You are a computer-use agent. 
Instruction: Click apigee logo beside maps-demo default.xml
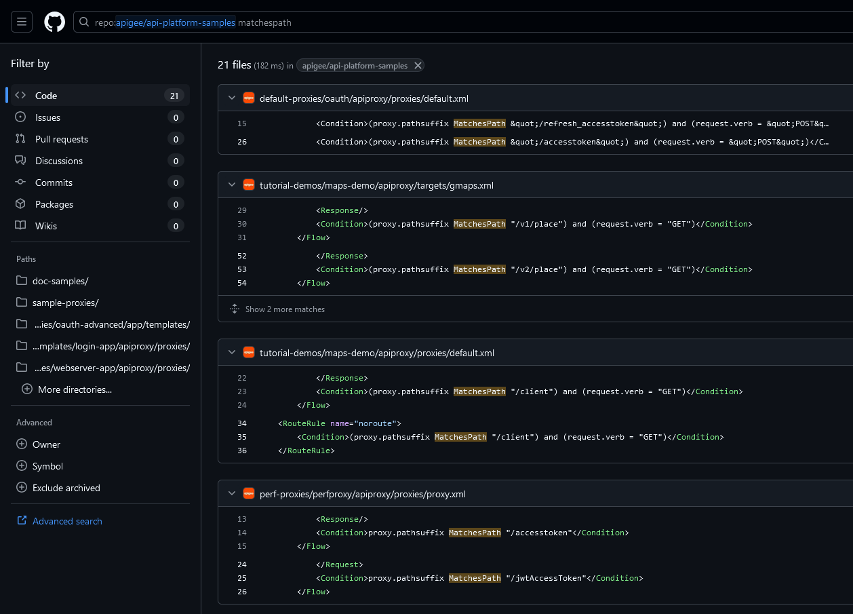(249, 353)
